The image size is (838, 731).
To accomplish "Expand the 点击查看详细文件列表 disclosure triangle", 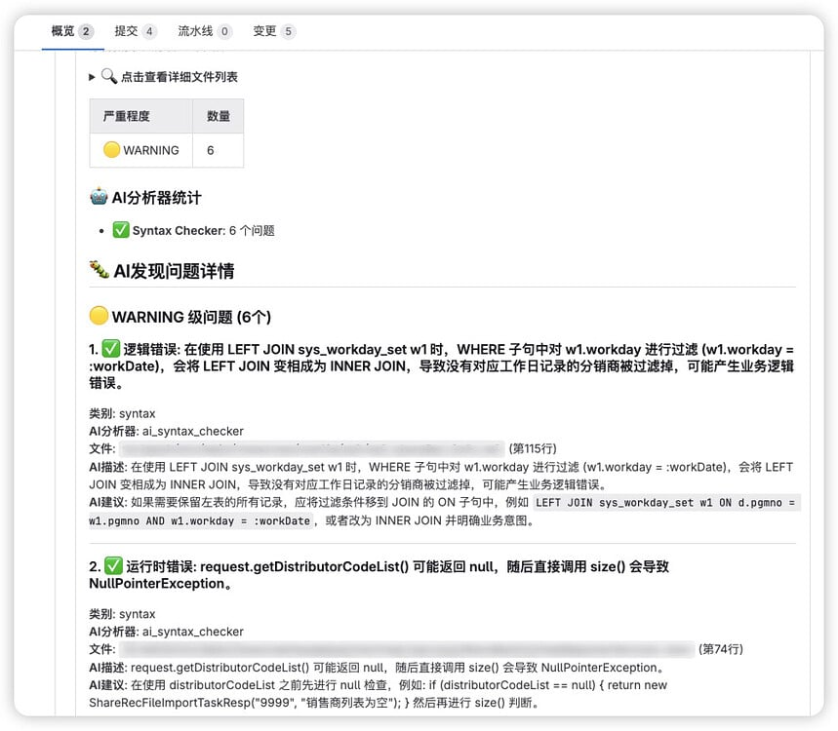I will coord(93,77).
